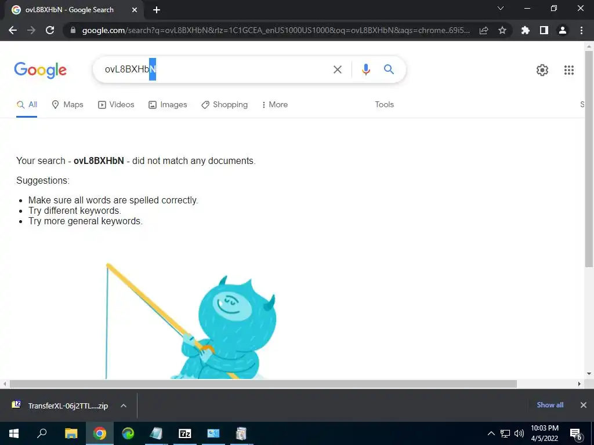Viewport: 594px width, 445px height.
Task: Close the downloads bar
Action: point(584,405)
